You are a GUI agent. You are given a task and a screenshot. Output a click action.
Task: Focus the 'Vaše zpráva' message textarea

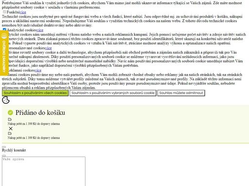pos(44,171)
